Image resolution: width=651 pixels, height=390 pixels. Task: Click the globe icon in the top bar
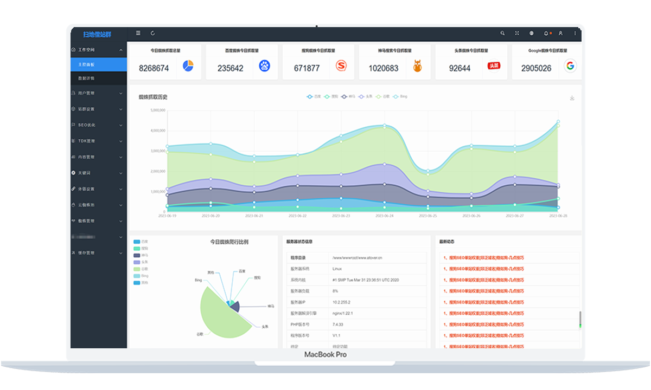tap(531, 33)
